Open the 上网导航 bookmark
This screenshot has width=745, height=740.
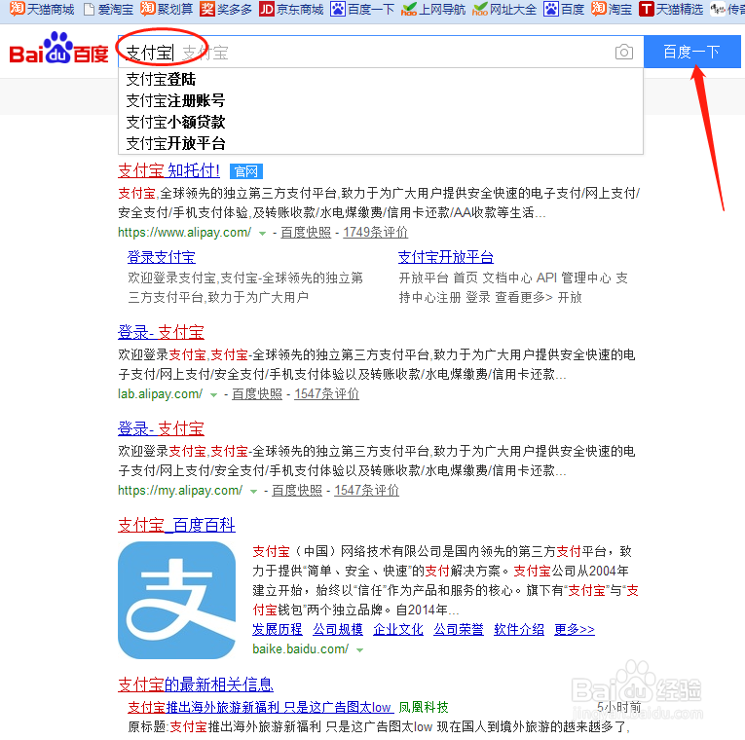(x=433, y=9)
